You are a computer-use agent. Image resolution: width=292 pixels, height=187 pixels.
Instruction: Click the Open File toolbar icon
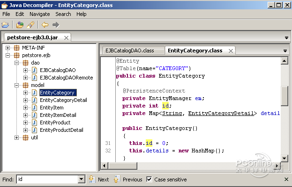pyautogui.click(x=5, y=25)
